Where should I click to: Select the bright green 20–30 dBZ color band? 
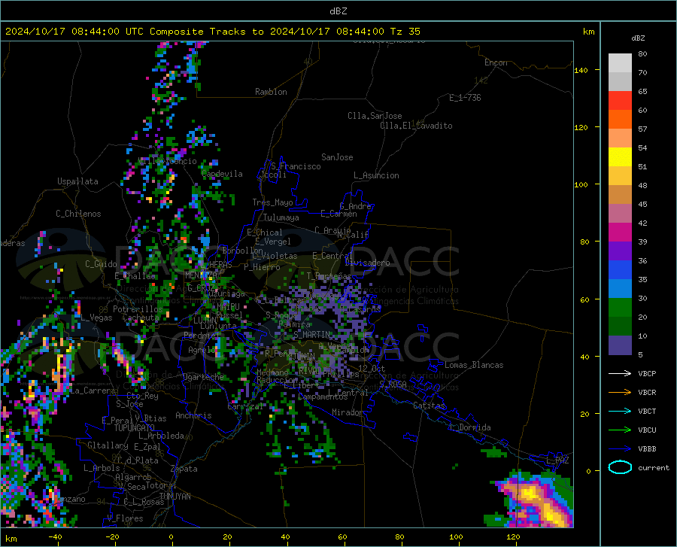click(620, 308)
